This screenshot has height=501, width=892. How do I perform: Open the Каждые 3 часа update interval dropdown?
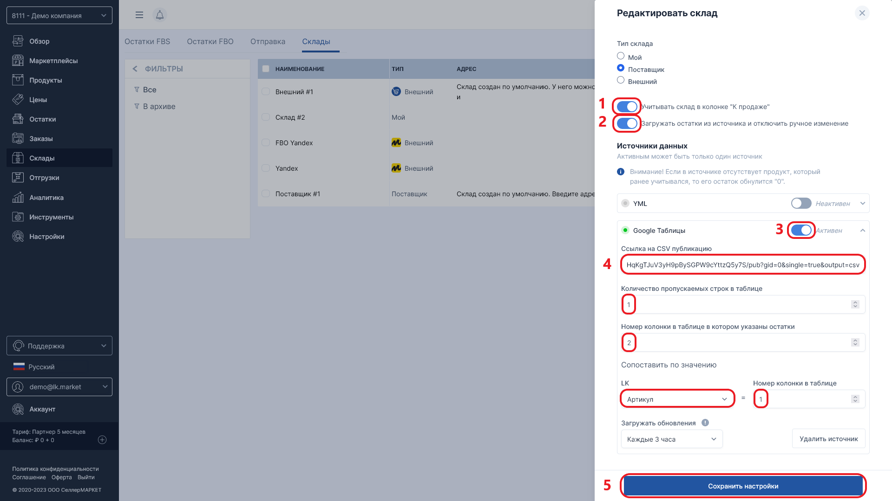(672, 439)
